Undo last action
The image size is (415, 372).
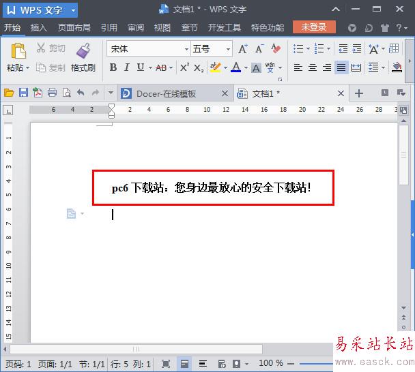[81, 93]
